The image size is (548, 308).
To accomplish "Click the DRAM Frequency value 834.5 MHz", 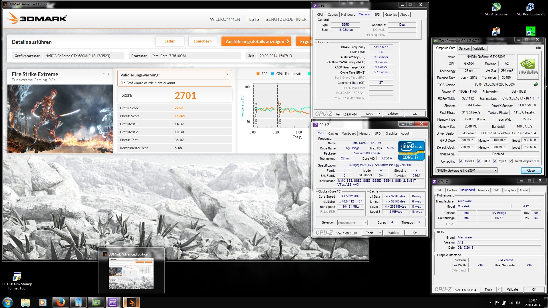I will pyautogui.click(x=381, y=47).
